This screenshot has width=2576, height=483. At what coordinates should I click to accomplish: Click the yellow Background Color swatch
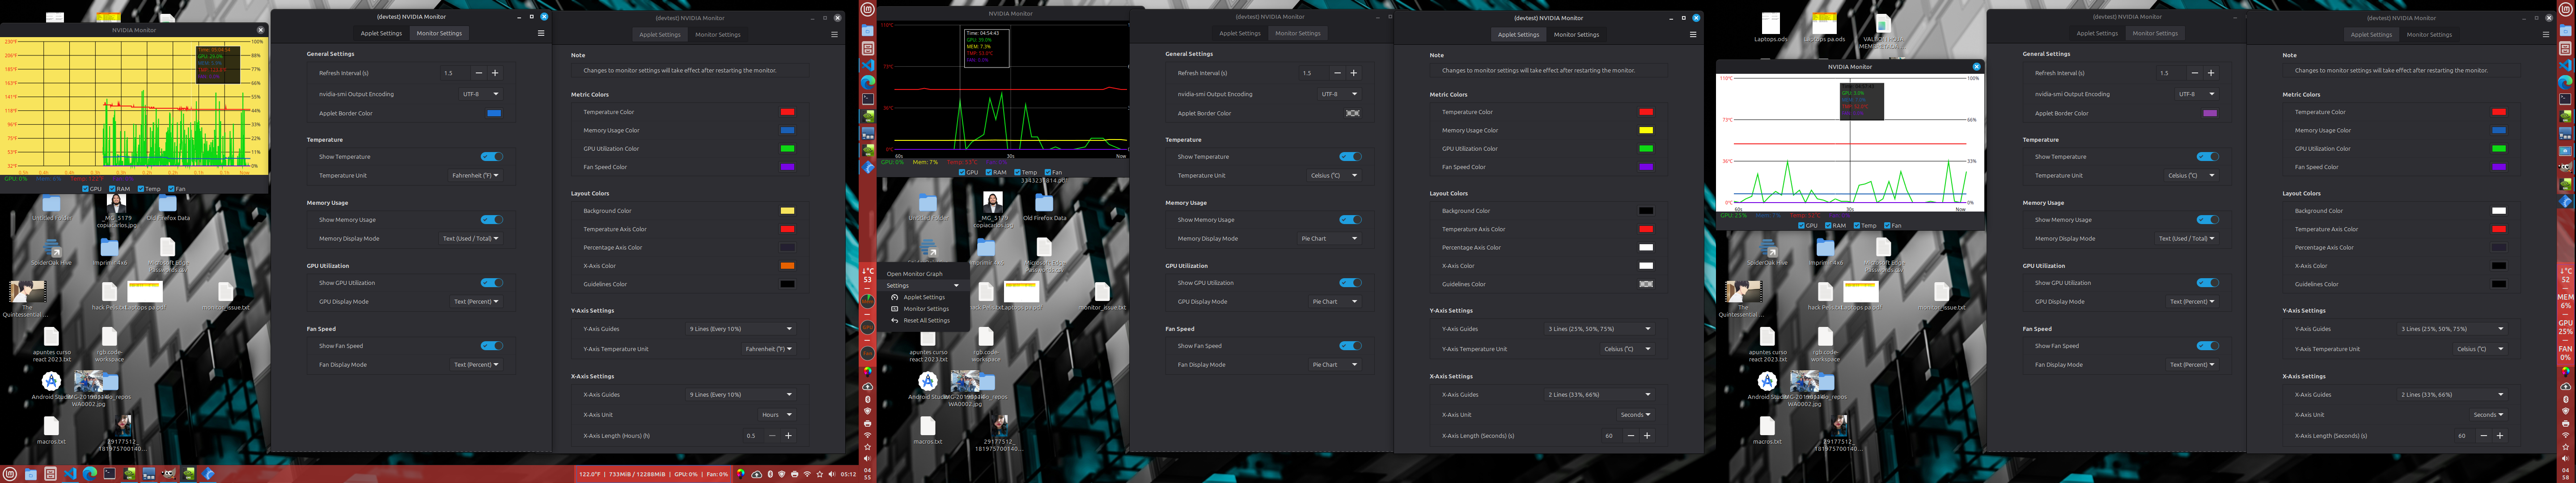pyautogui.click(x=787, y=211)
